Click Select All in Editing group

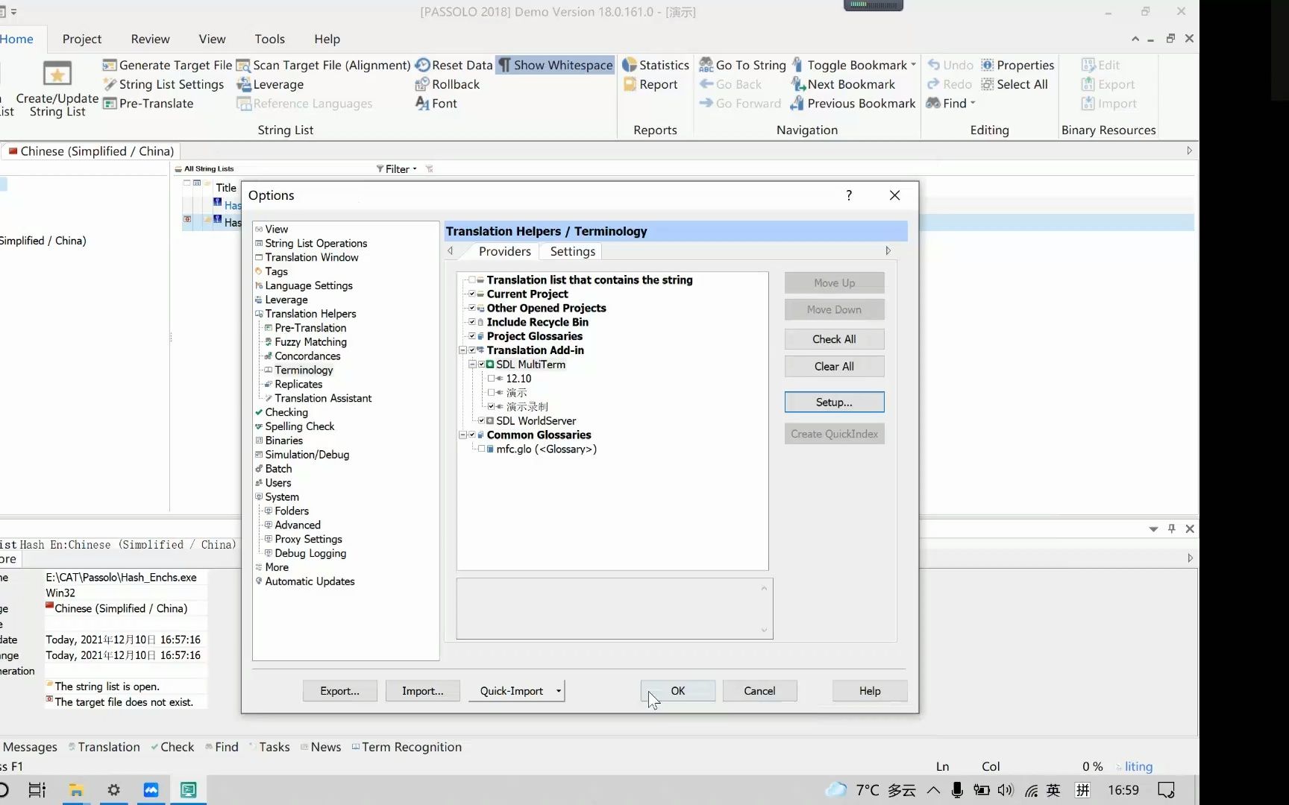point(1014,84)
